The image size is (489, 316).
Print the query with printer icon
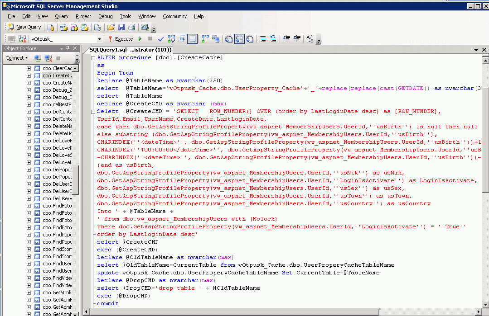(131, 28)
